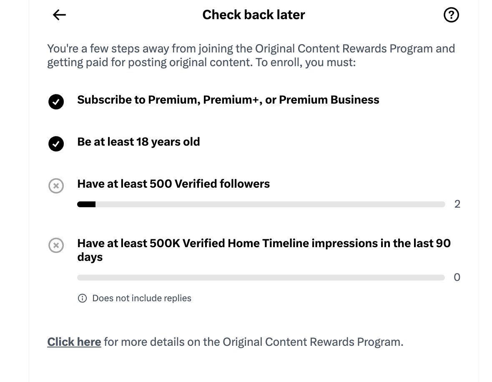Click the follower count number 2
The height and width of the screenshot is (382, 492).
tap(457, 204)
